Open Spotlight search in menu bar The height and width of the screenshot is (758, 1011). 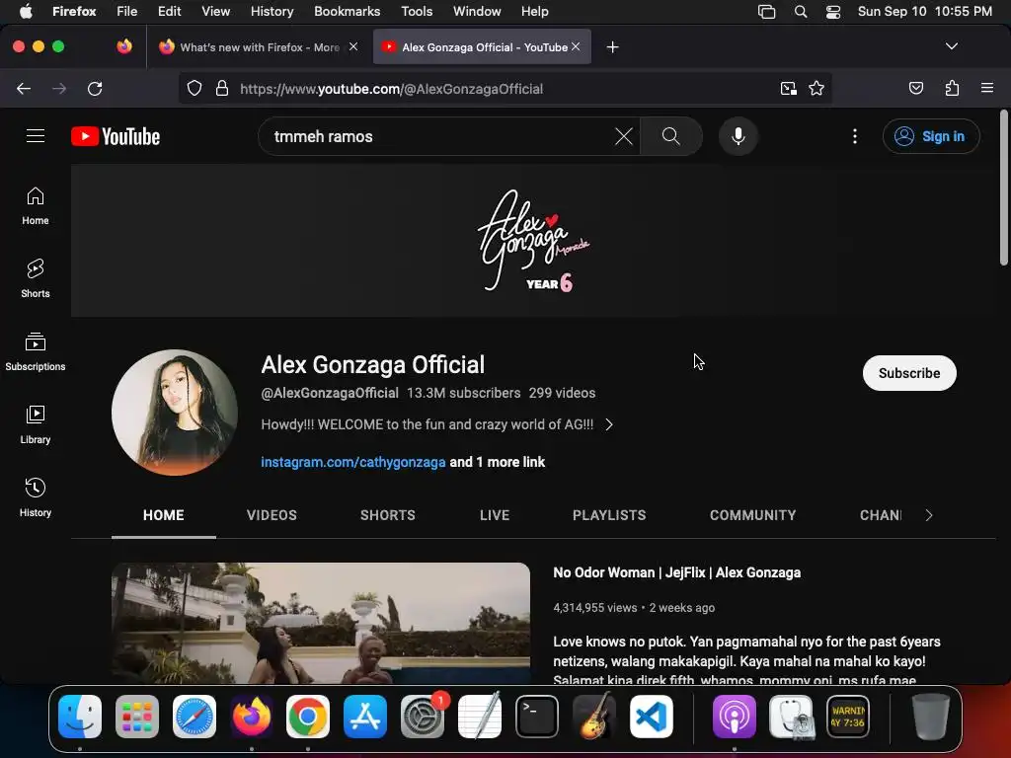(800, 12)
